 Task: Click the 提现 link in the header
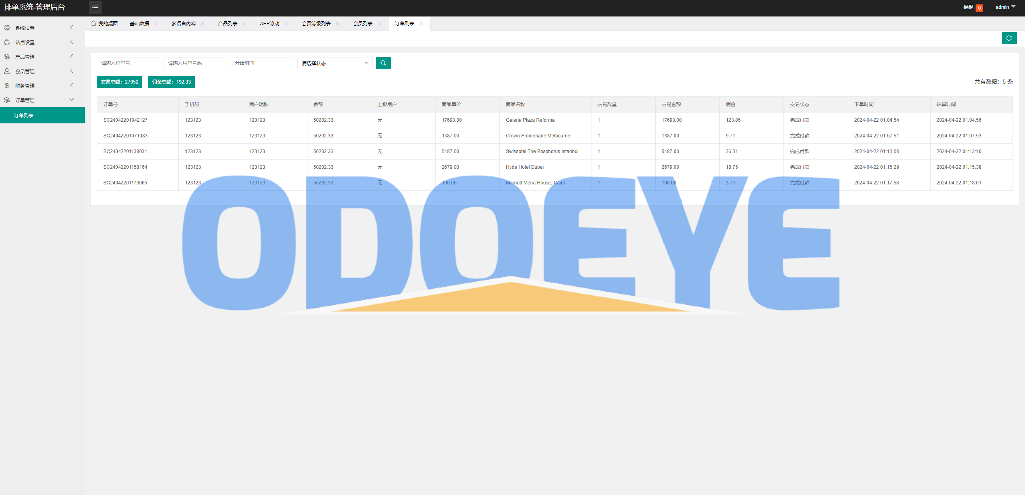click(x=968, y=7)
